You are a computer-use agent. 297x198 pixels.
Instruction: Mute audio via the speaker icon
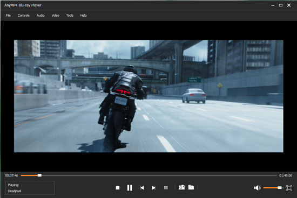click(257, 188)
